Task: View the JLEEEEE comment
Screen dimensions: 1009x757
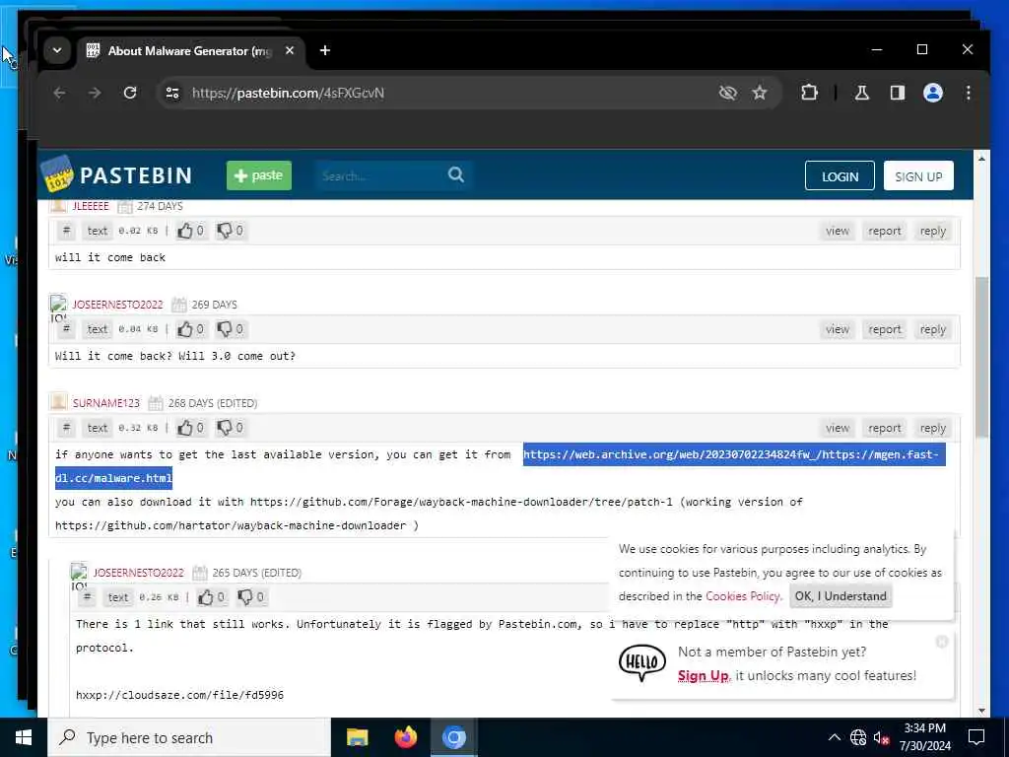Action: point(838,231)
